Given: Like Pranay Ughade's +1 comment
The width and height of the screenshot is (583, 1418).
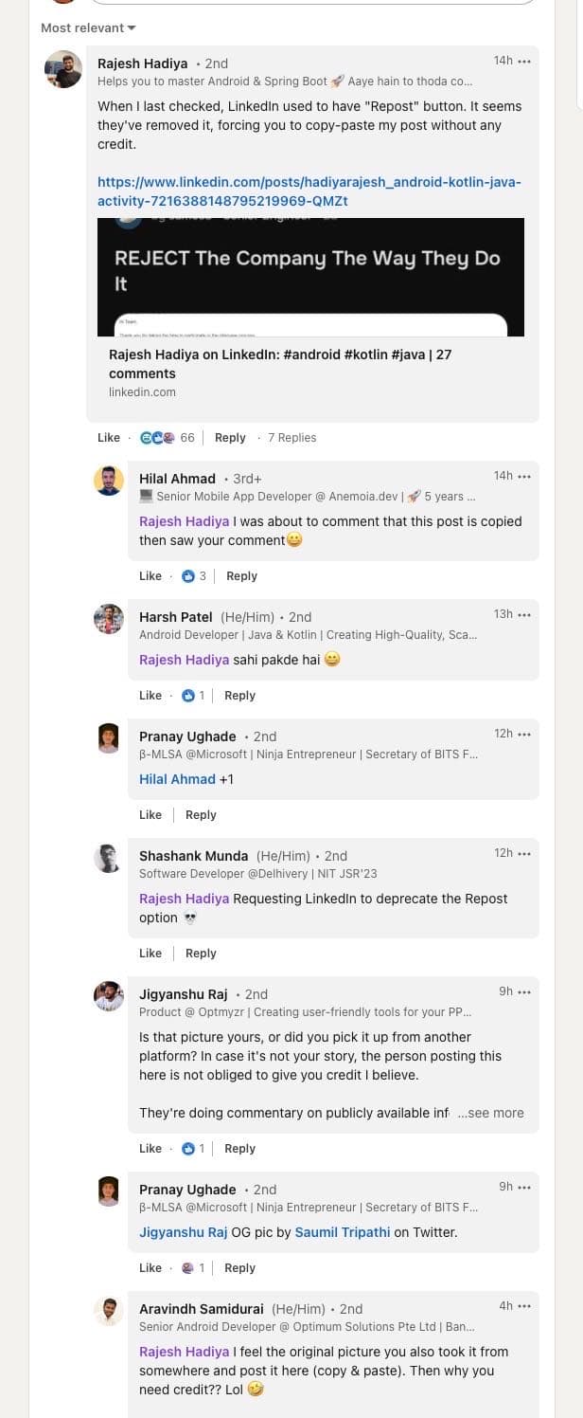Looking at the screenshot, I should click(x=150, y=815).
